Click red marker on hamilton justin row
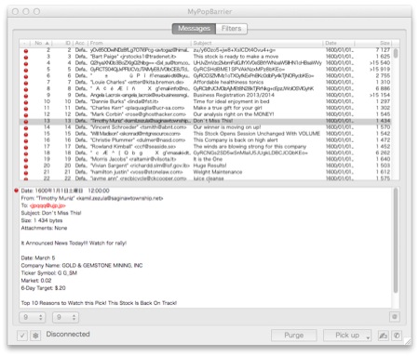The height and width of the screenshot is (356, 419). pos(26,173)
